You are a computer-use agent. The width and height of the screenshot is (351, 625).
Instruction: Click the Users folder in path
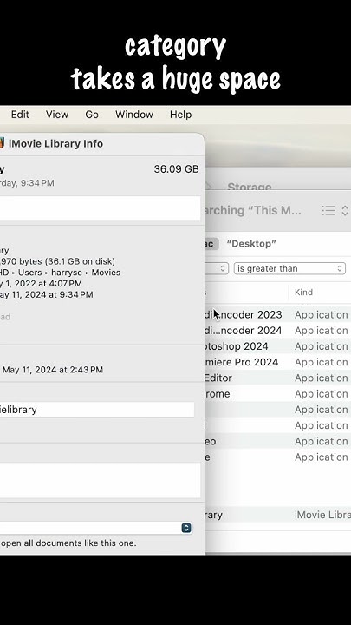tap(29, 273)
